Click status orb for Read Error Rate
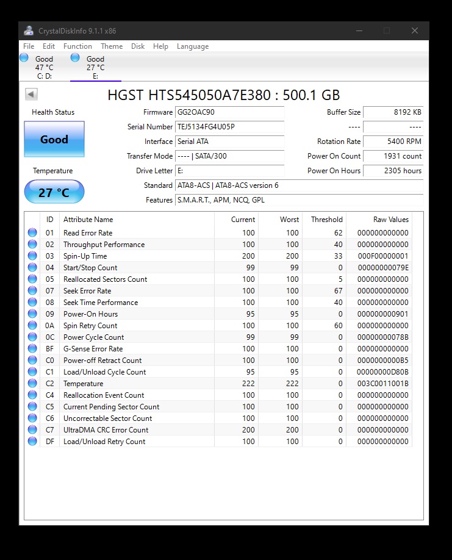Screen dimensions: 452x560 tap(32, 232)
